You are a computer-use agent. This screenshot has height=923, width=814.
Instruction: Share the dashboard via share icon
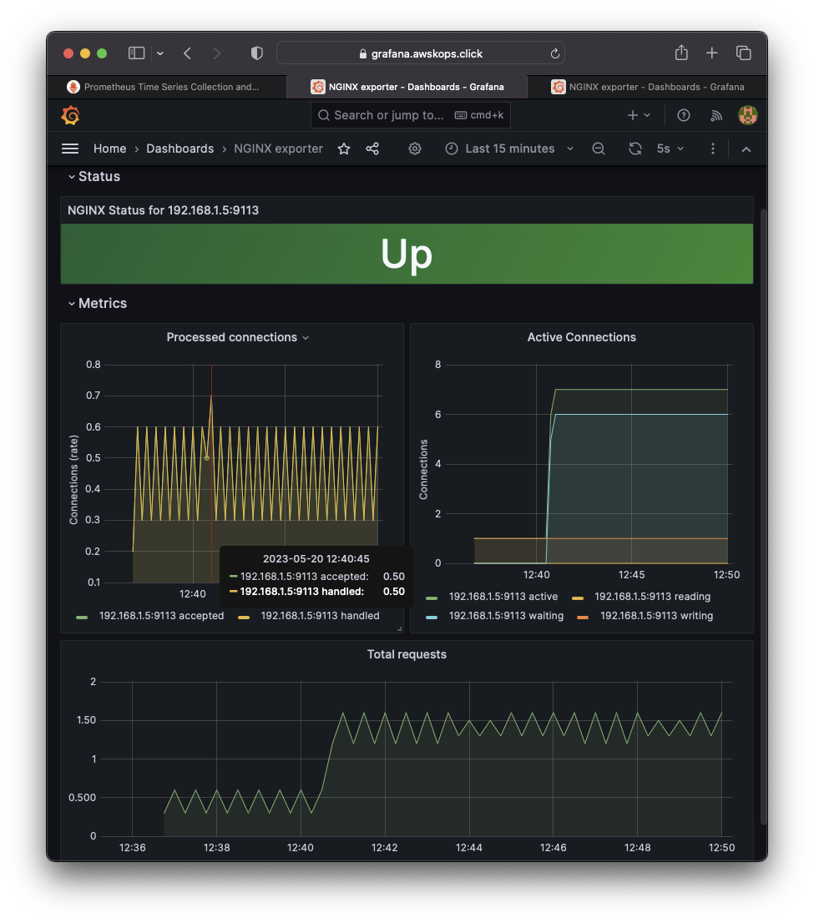tap(372, 149)
